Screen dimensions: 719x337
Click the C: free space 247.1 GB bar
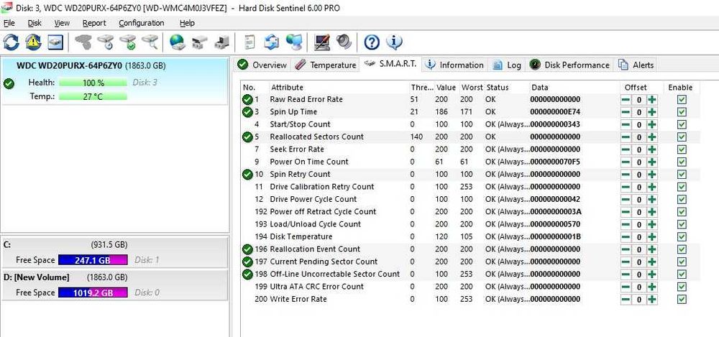tap(93, 260)
